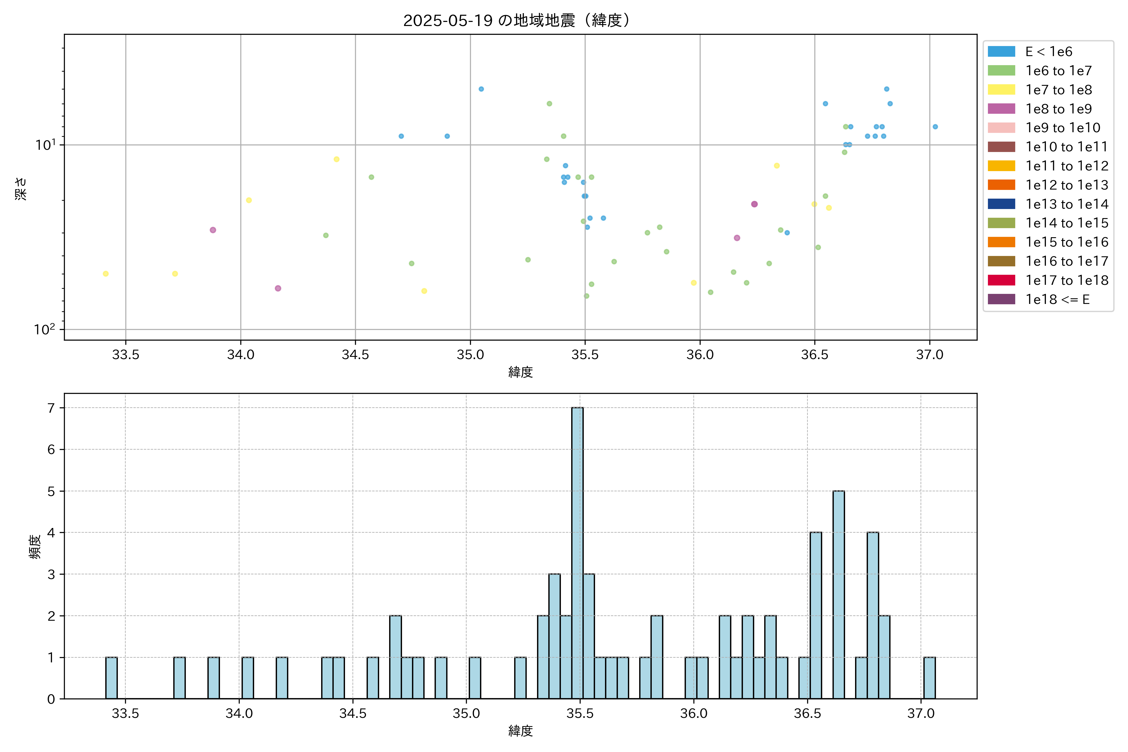Click the leftmost histogram bar near 33.4
This screenshot has height=752, width=1128.
tap(111, 678)
